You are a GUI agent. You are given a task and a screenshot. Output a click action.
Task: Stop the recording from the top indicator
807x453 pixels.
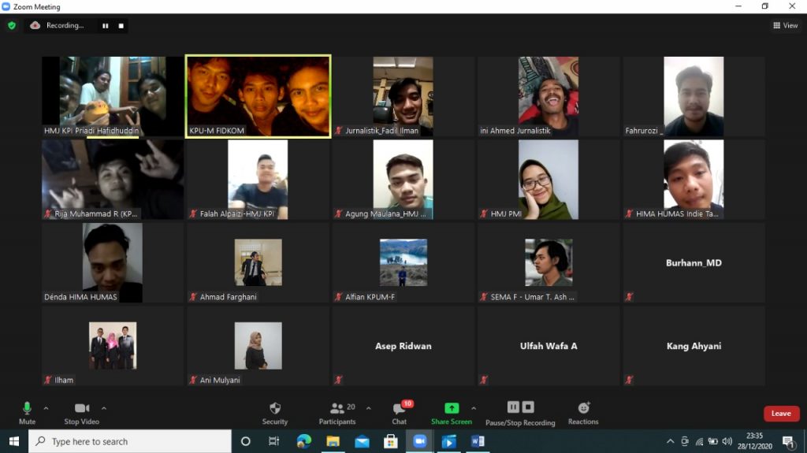[x=121, y=25]
